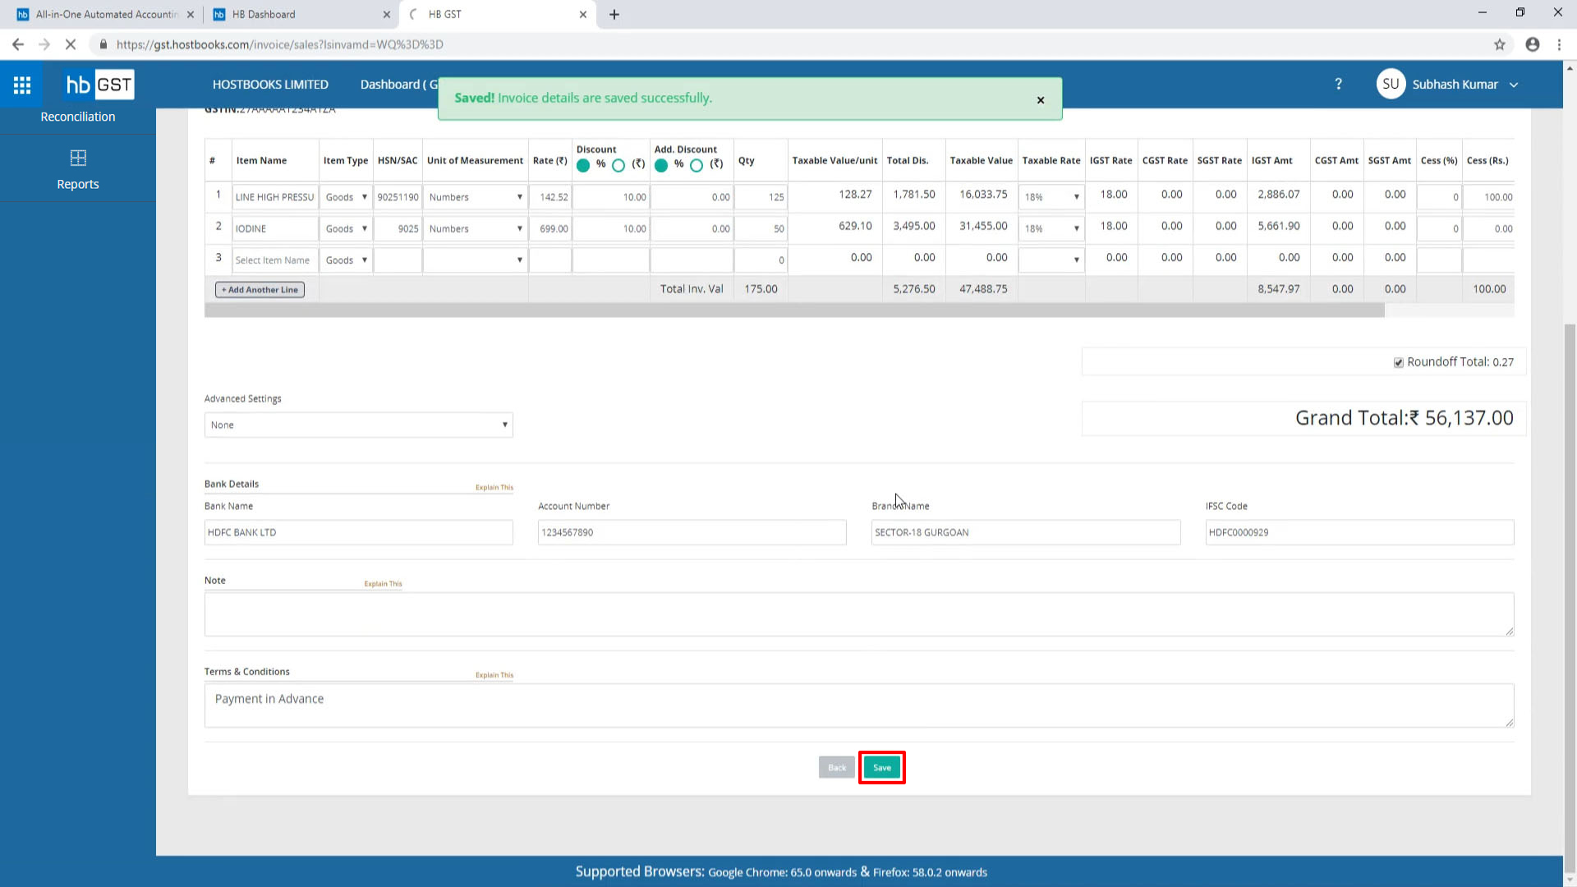Open Taxable Rate dropdown for IODINE row
Viewport: 1577px width, 887px height.
coord(1051,228)
